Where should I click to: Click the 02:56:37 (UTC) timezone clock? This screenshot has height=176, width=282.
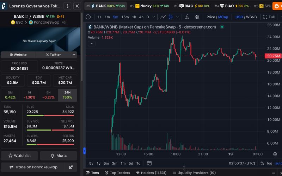point(242,163)
